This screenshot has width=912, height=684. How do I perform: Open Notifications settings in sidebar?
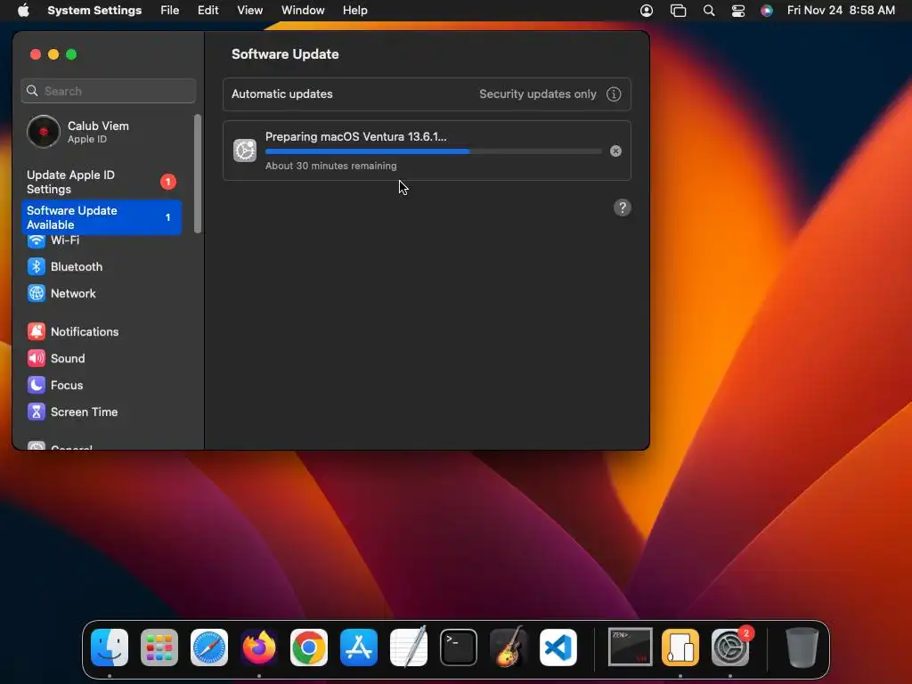pyautogui.click(x=73, y=331)
